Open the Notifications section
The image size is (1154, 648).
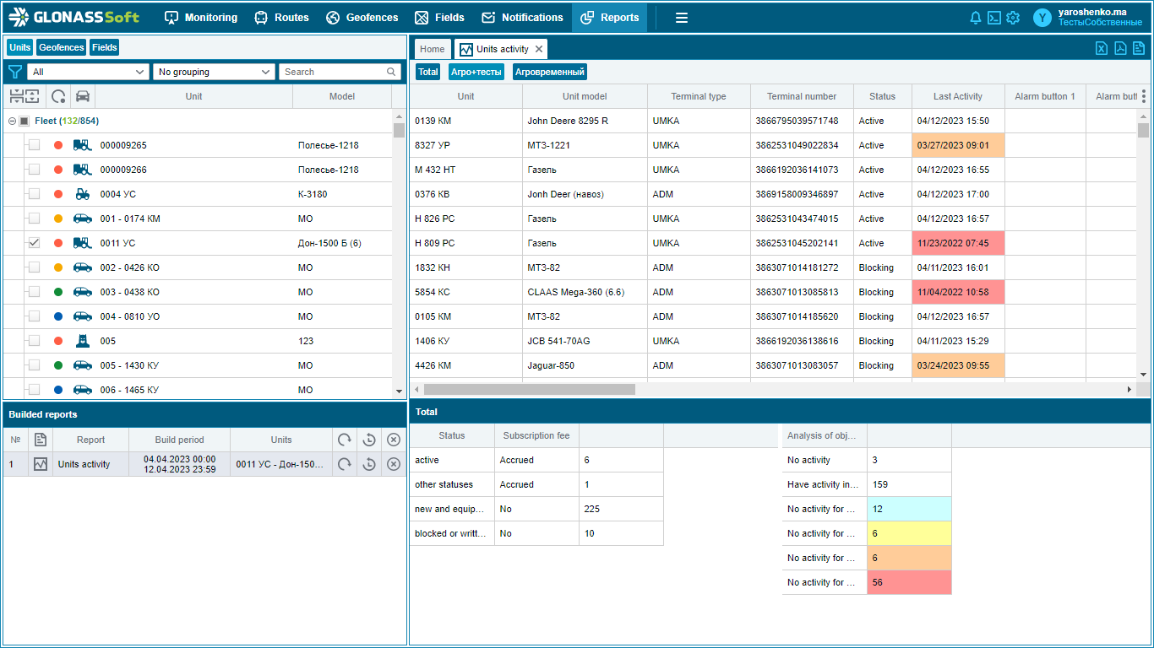[x=522, y=18]
